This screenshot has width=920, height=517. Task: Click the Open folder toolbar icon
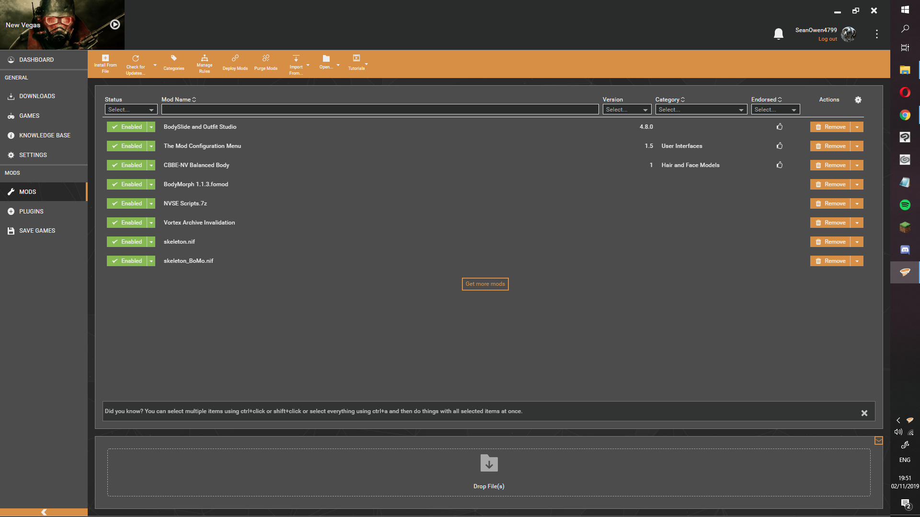[x=326, y=62]
